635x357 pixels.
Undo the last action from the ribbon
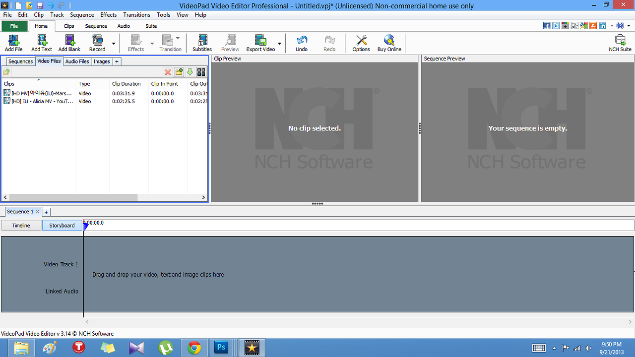click(302, 43)
